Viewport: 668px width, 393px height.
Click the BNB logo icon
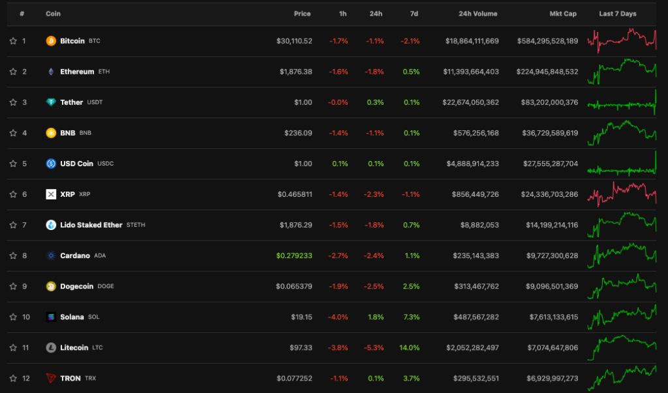point(51,133)
